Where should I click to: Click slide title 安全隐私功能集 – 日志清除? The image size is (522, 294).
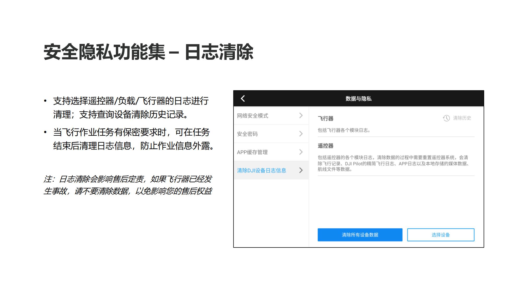click(x=148, y=52)
